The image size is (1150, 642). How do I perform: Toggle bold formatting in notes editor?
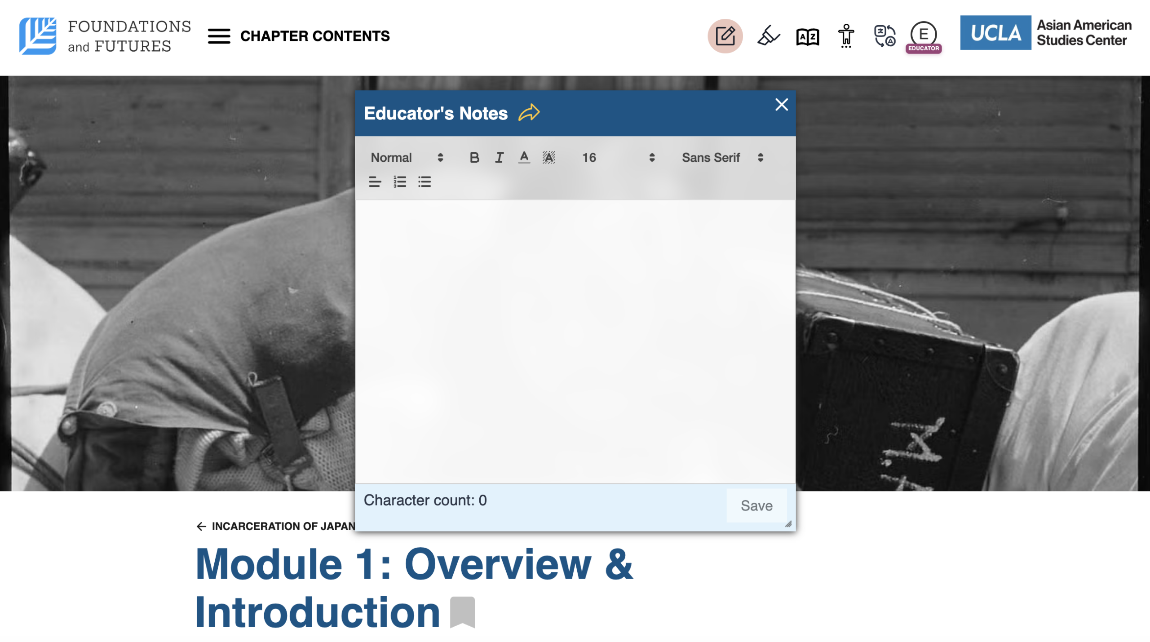pyautogui.click(x=474, y=158)
